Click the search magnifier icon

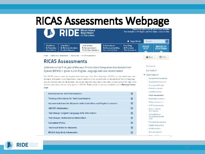point(167,41)
